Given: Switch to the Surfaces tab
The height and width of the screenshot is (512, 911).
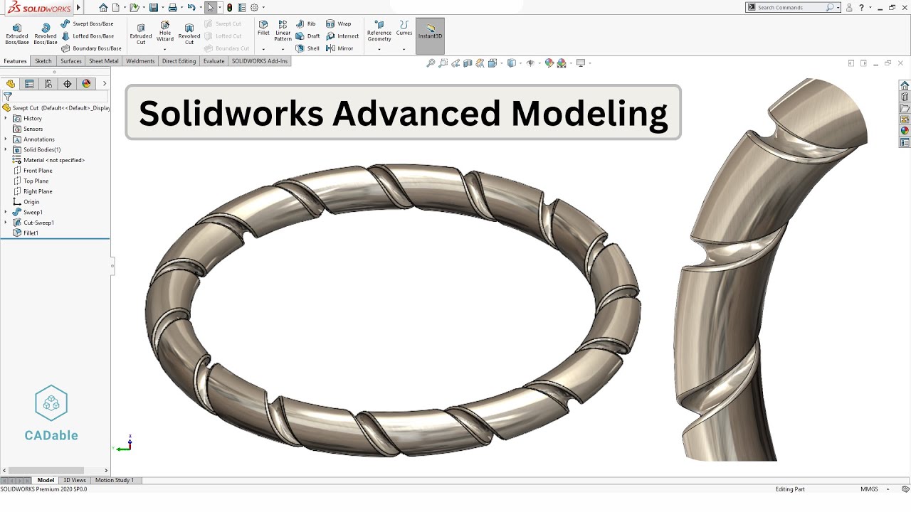Looking at the screenshot, I should click(71, 61).
